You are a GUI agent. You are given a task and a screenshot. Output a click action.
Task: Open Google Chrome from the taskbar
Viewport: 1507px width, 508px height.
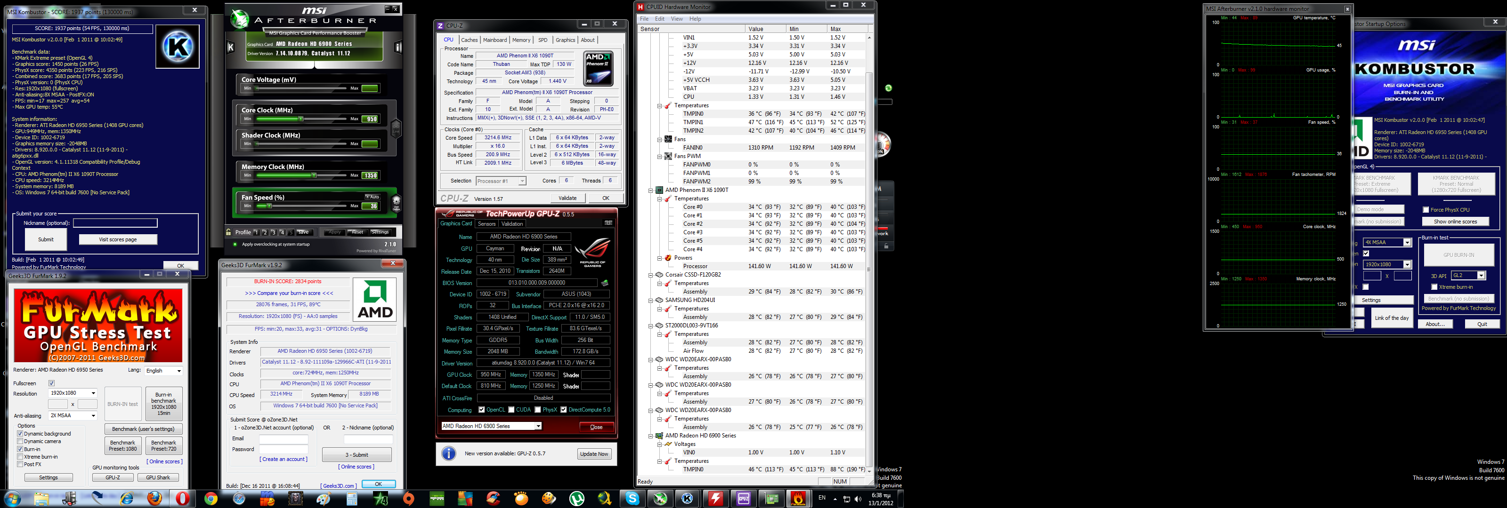coord(211,499)
